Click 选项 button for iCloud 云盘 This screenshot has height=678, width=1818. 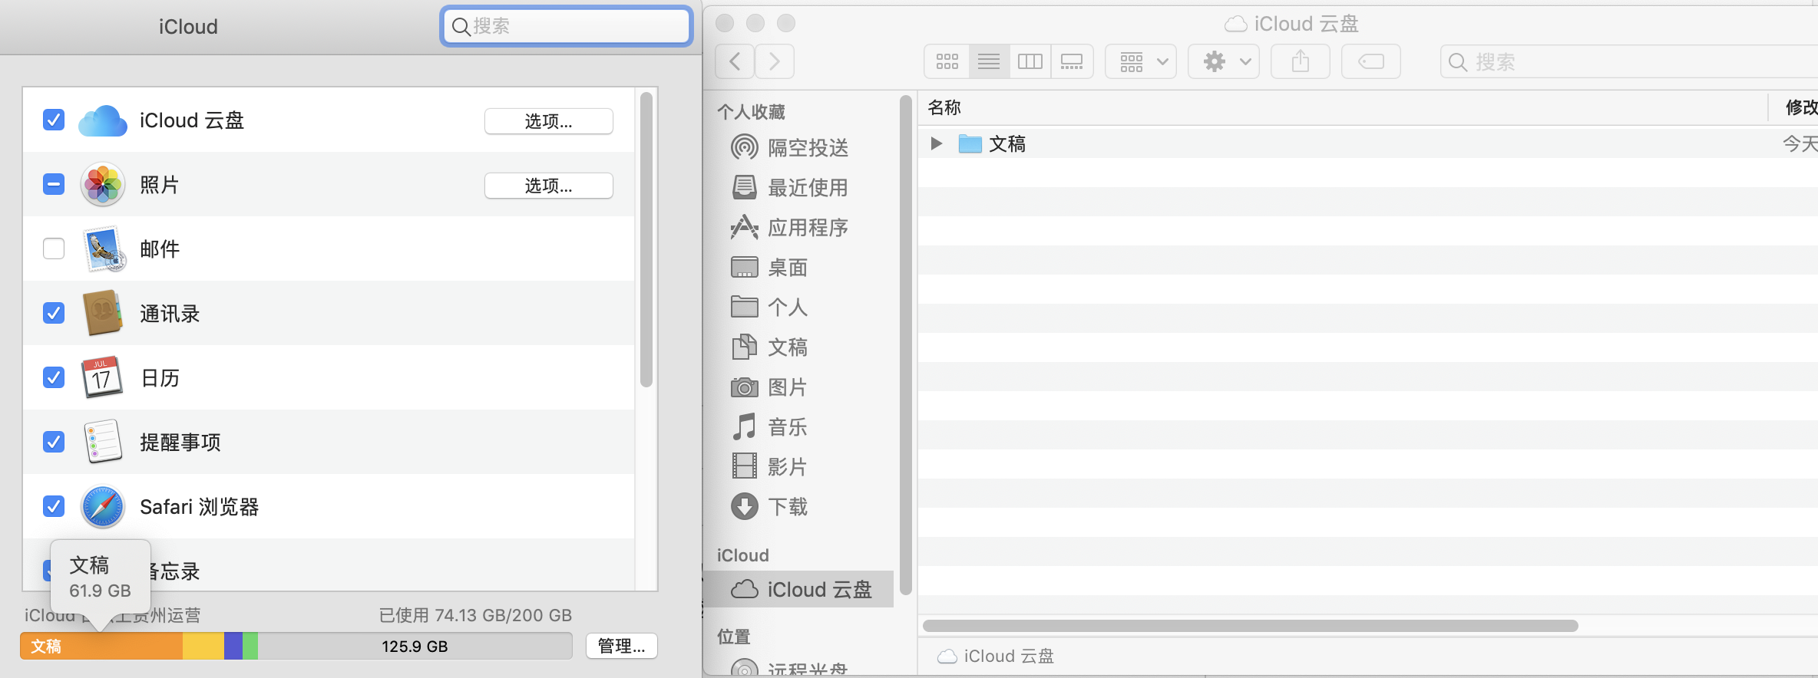(x=548, y=121)
